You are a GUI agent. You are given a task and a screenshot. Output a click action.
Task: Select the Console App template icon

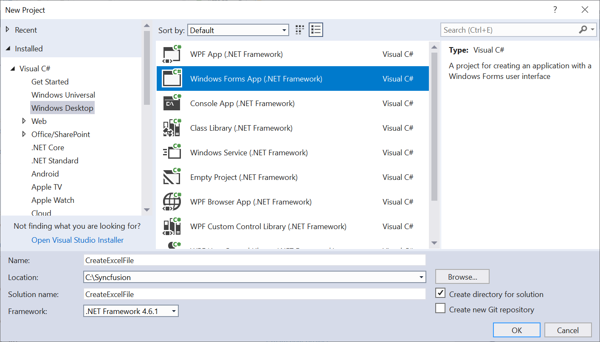click(x=172, y=104)
